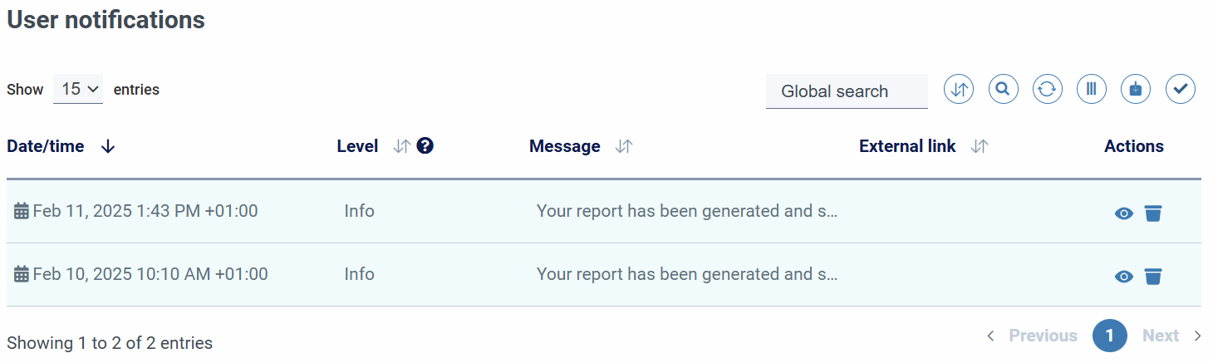Delete the Feb 11, 2025 notification

click(x=1152, y=213)
